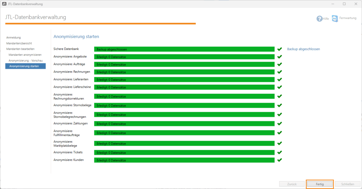The width and height of the screenshot is (362, 189).
Task: Go to Mandantenübersicht in sidebar
Action: tap(19, 43)
